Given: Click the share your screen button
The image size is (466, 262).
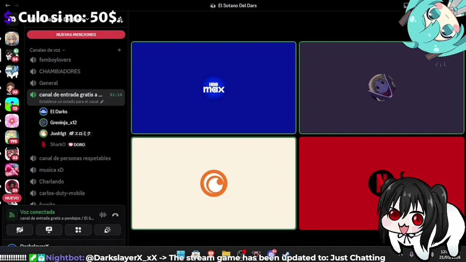Looking at the screenshot, I should coord(49,230).
